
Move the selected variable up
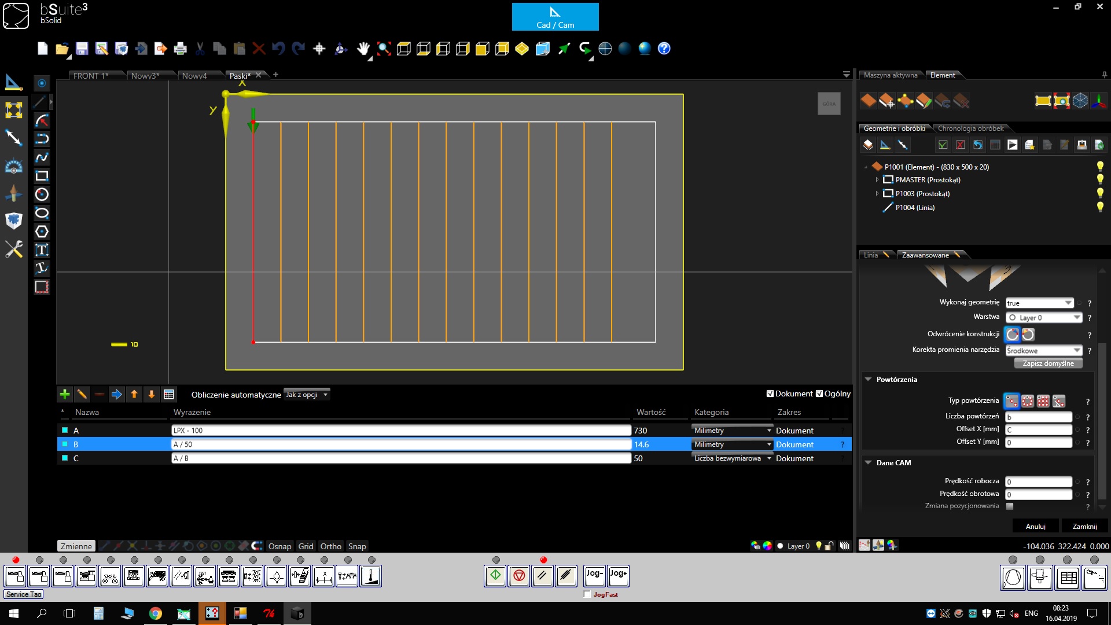click(x=134, y=395)
